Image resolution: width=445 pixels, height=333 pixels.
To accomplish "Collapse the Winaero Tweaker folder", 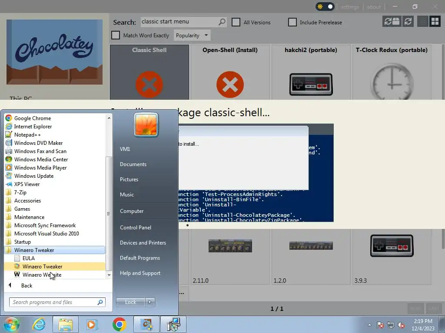I will click(55, 250).
